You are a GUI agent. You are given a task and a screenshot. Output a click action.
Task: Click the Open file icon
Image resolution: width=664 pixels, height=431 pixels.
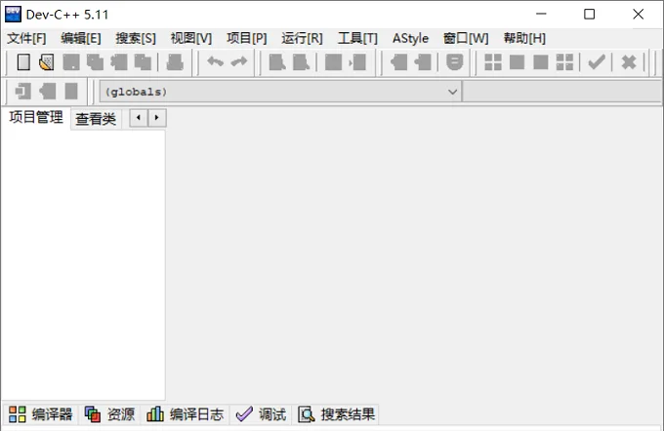47,62
